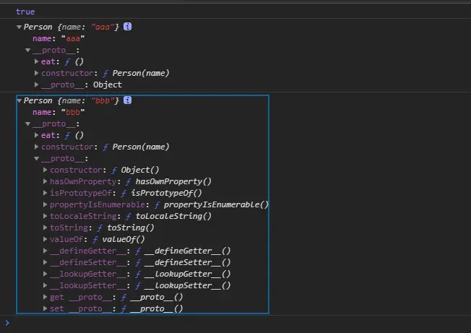
Task: Collapse first __proto__ under the "bbb" object
Action: click(x=27, y=124)
